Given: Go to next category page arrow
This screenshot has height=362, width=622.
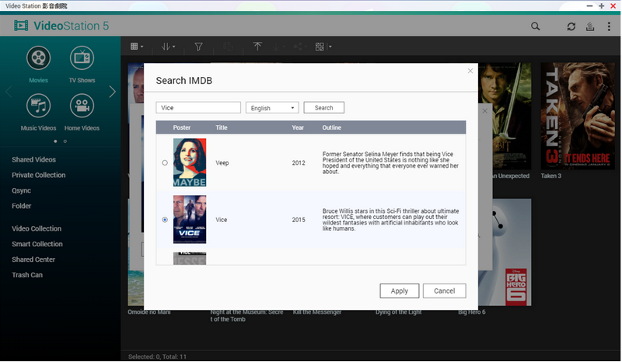Looking at the screenshot, I should [113, 92].
